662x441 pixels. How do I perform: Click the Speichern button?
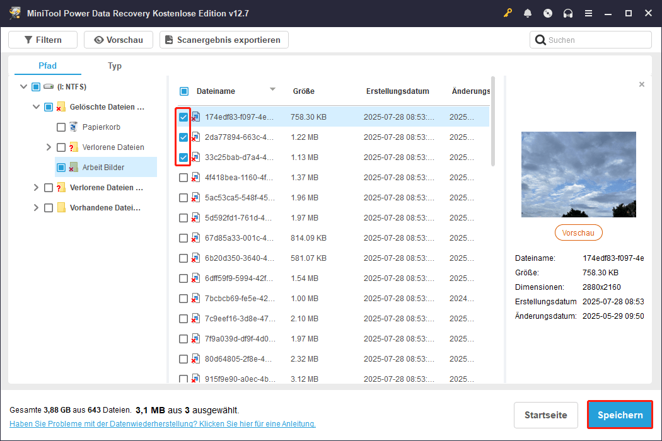pos(620,415)
